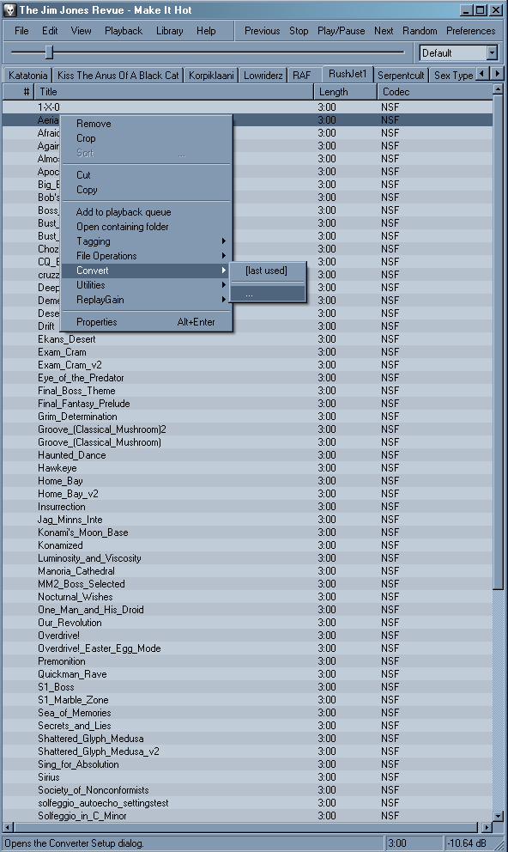The width and height of the screenshot is (508, 852).
Task: Open the View menu
Action: click(x=81, y=31)
